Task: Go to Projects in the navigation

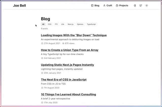Action: (122, 6)
